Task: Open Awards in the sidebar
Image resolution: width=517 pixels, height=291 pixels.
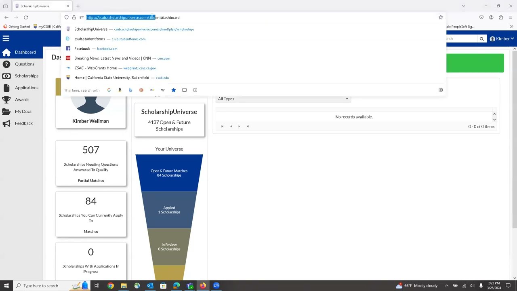Action: point(21,99)
